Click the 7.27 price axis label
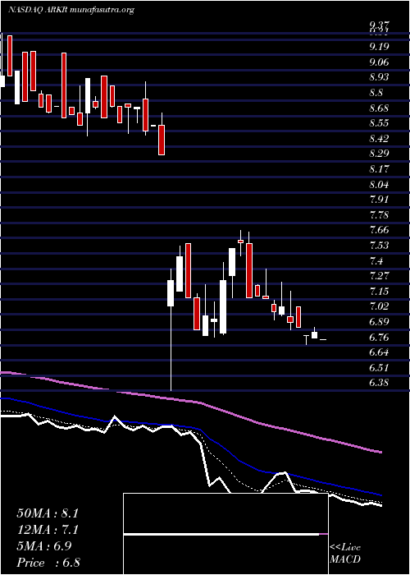The height and width of the screenshot is (575, 410). pos(379,276)
